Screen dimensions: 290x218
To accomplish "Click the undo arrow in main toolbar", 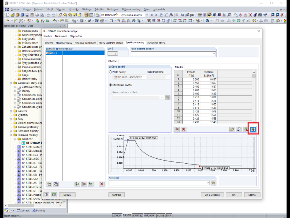I will (x=48, y=15).
